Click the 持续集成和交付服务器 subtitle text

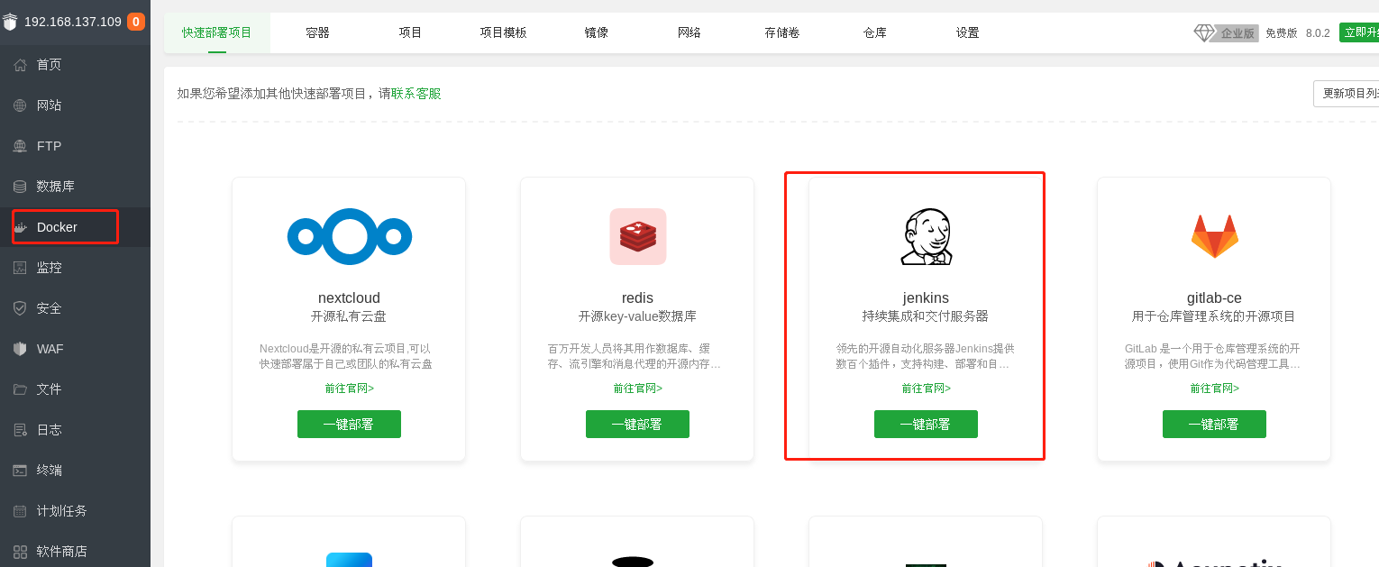[926, 316]
